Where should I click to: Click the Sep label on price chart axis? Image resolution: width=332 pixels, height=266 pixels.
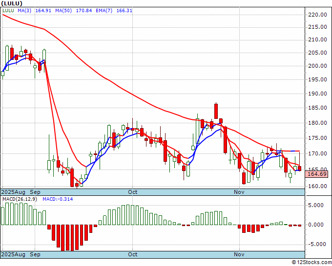tap(35, 192)
